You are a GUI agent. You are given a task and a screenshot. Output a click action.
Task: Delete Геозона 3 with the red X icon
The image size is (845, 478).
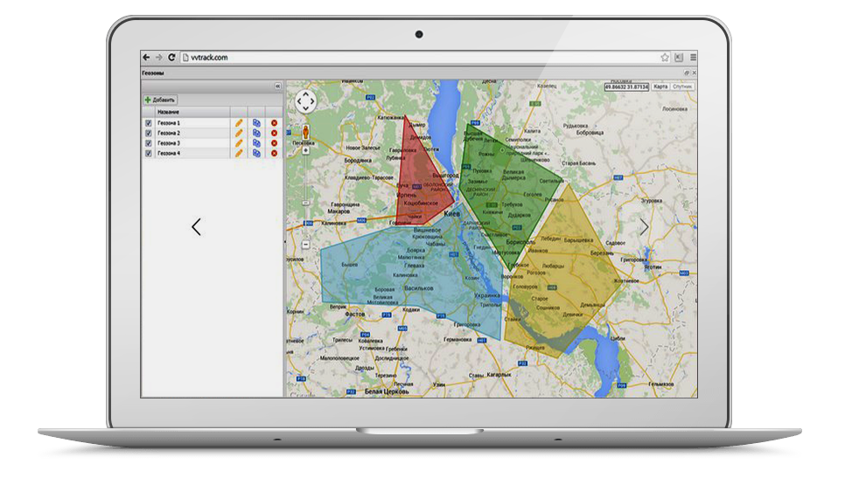(x=274, y=143)
